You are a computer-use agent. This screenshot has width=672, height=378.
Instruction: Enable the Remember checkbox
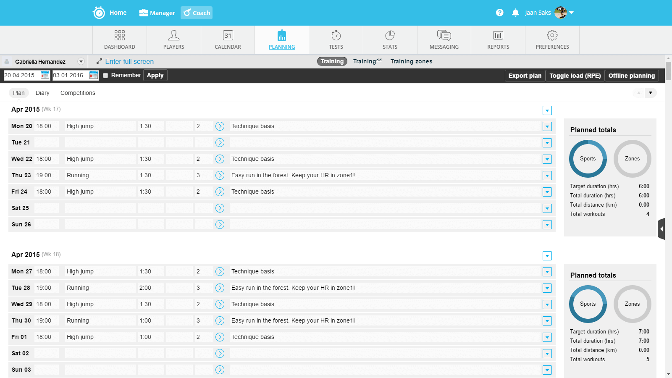pyautogui.click(x=105, y=76)
